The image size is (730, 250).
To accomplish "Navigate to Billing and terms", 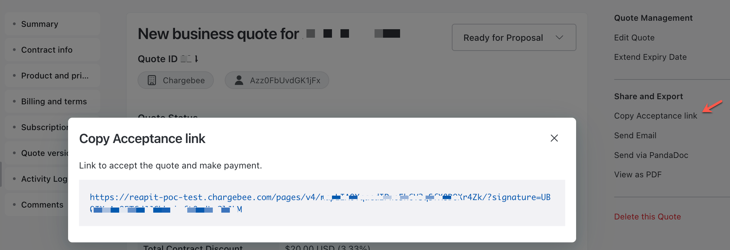I will [x=54, y=102].
